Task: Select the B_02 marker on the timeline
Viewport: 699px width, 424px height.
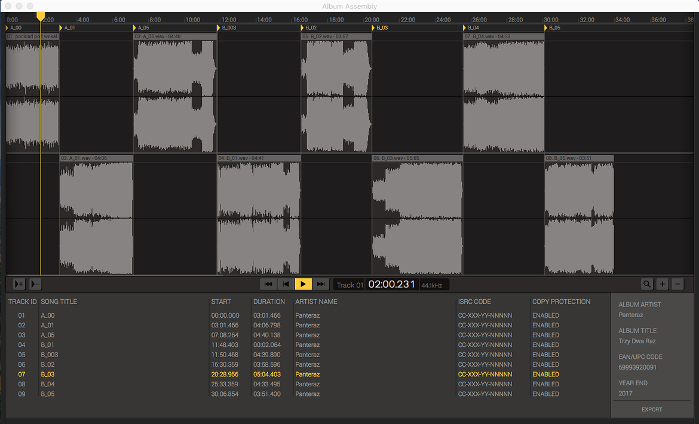Action: pyautogui.click(x=309, y=27)
